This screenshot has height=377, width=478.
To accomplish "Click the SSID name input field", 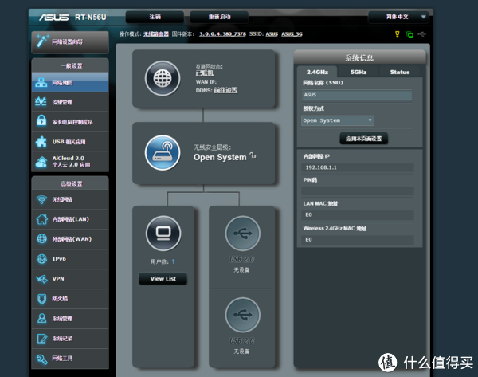I will click(357, 95).
